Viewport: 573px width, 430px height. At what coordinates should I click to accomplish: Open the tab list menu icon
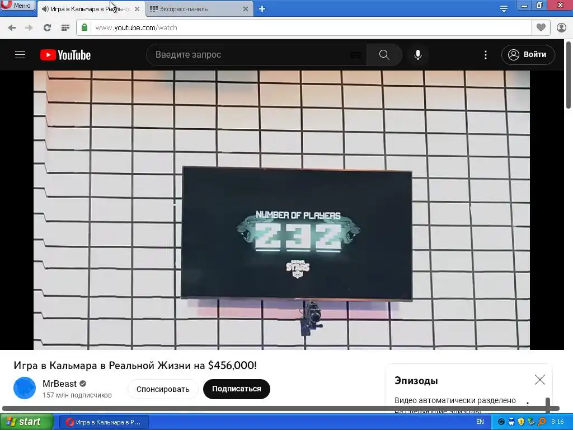click(504, 9)
